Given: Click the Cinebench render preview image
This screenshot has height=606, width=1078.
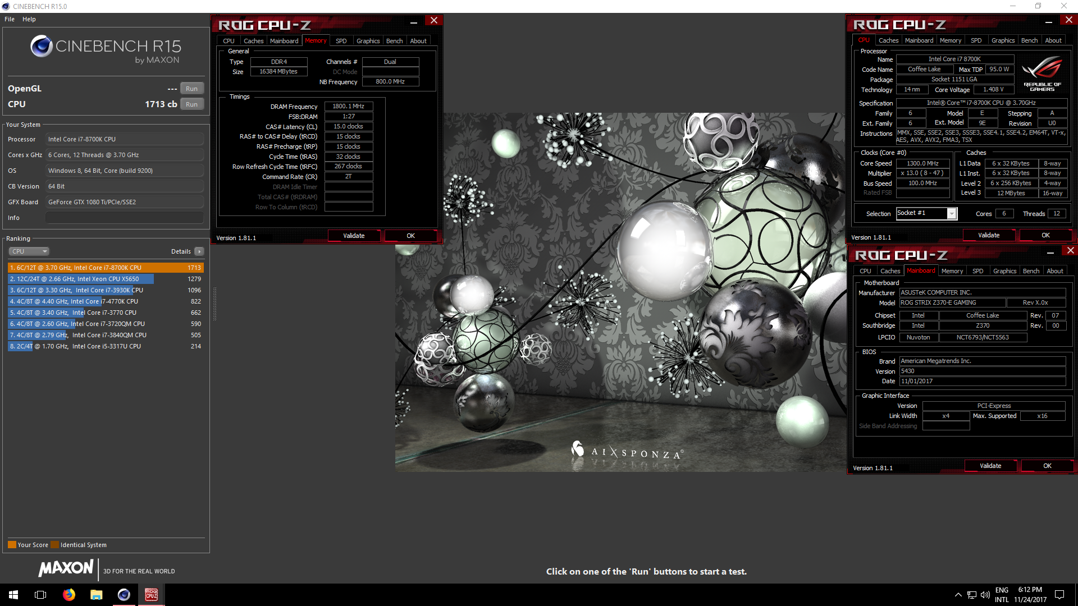Looking at the screenshot, I should pyautogui.click(x=620, y=292).
